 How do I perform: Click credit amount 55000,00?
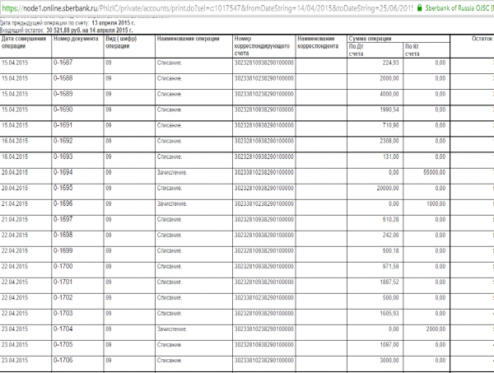point(434,172)
